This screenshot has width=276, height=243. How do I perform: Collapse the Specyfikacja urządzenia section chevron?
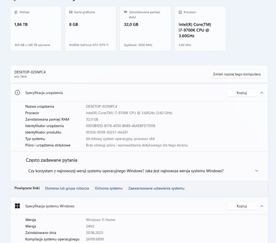coord(262,93)
